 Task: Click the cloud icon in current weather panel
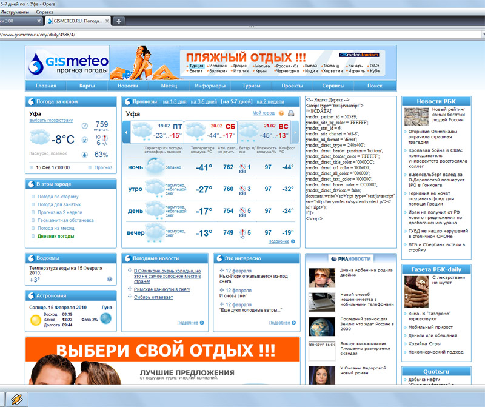39,137
